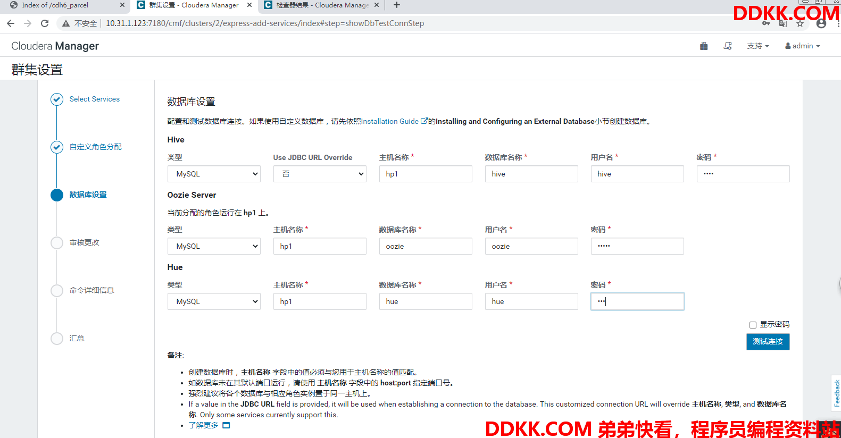This screenshot has height=438, width=841.
Task: Expand the admin user menu
Action: coord(802,46)
